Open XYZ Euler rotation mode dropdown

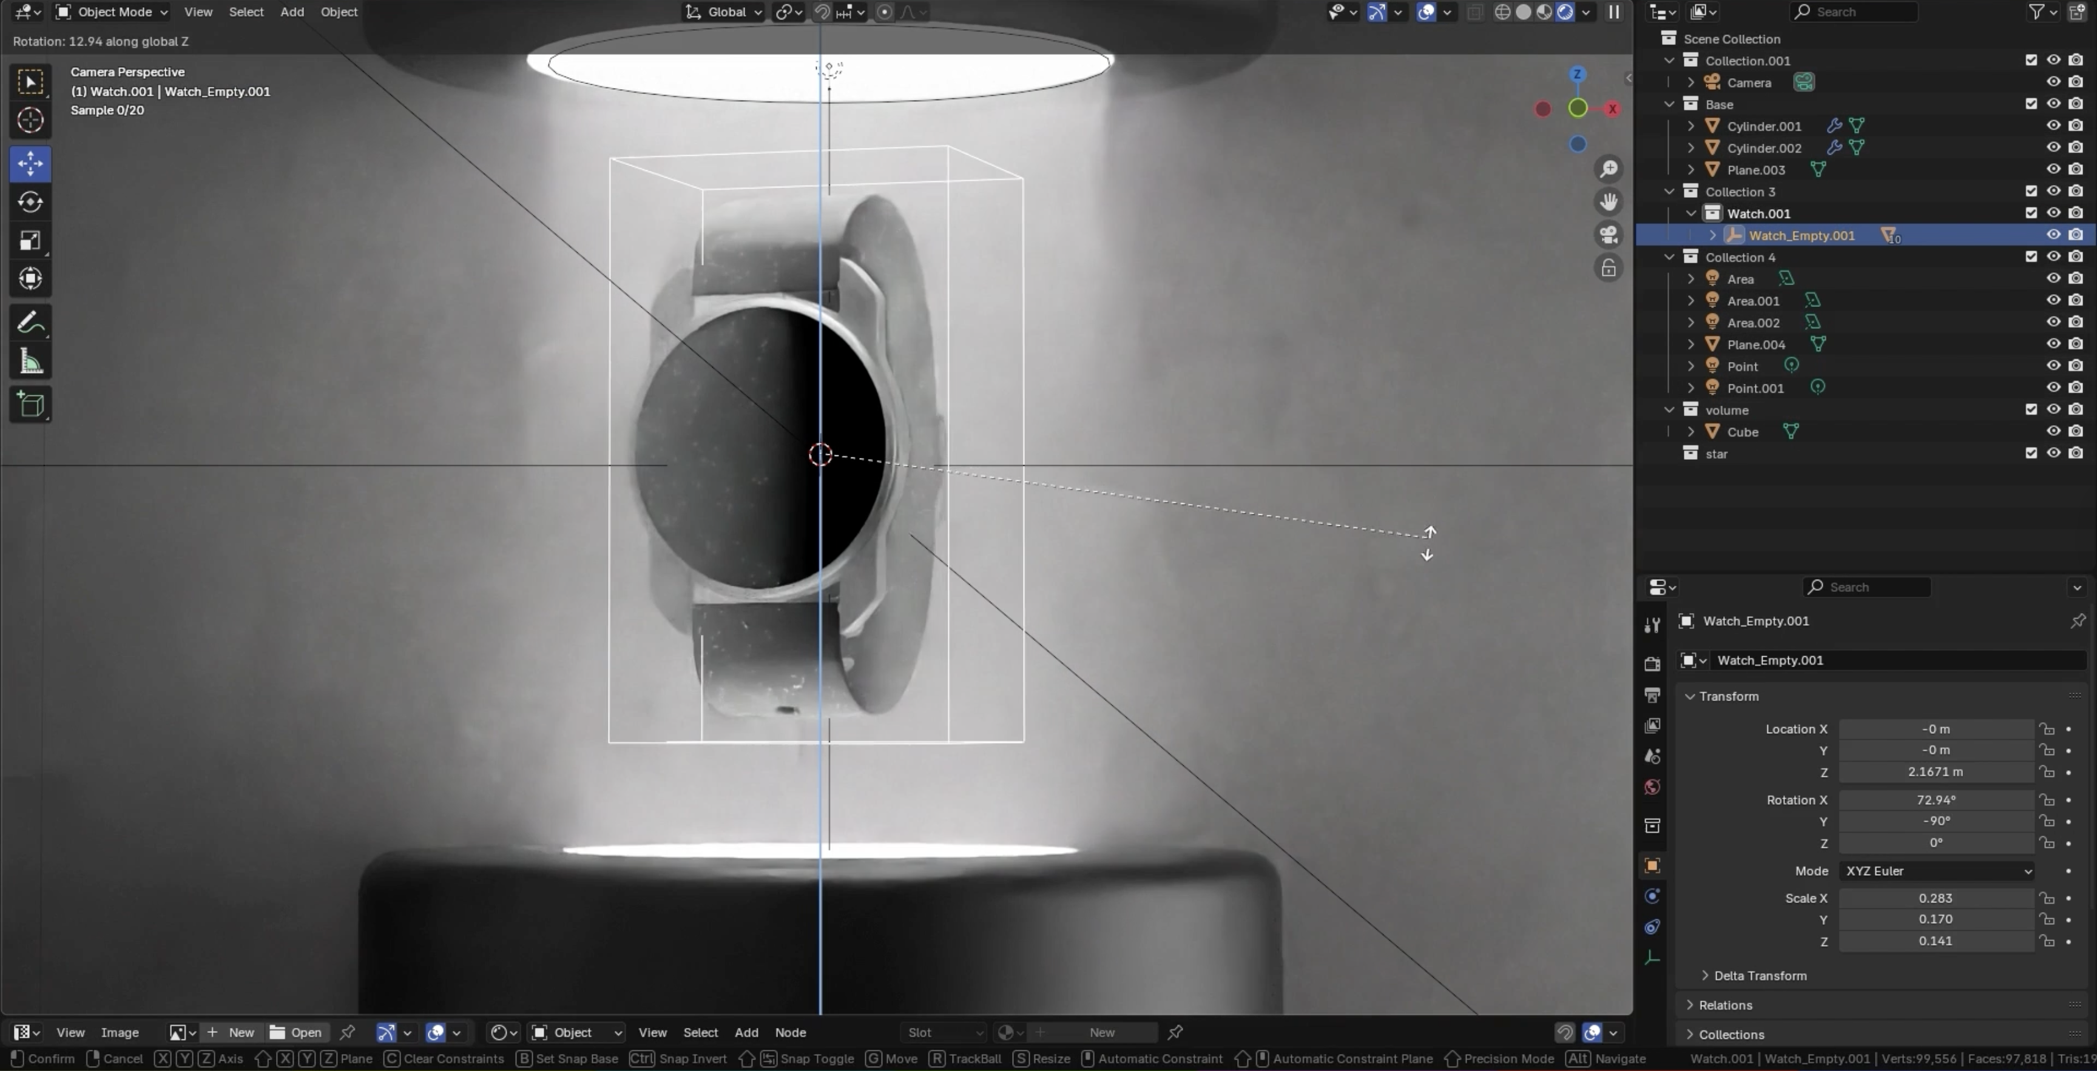click(x=1936, y=871)
